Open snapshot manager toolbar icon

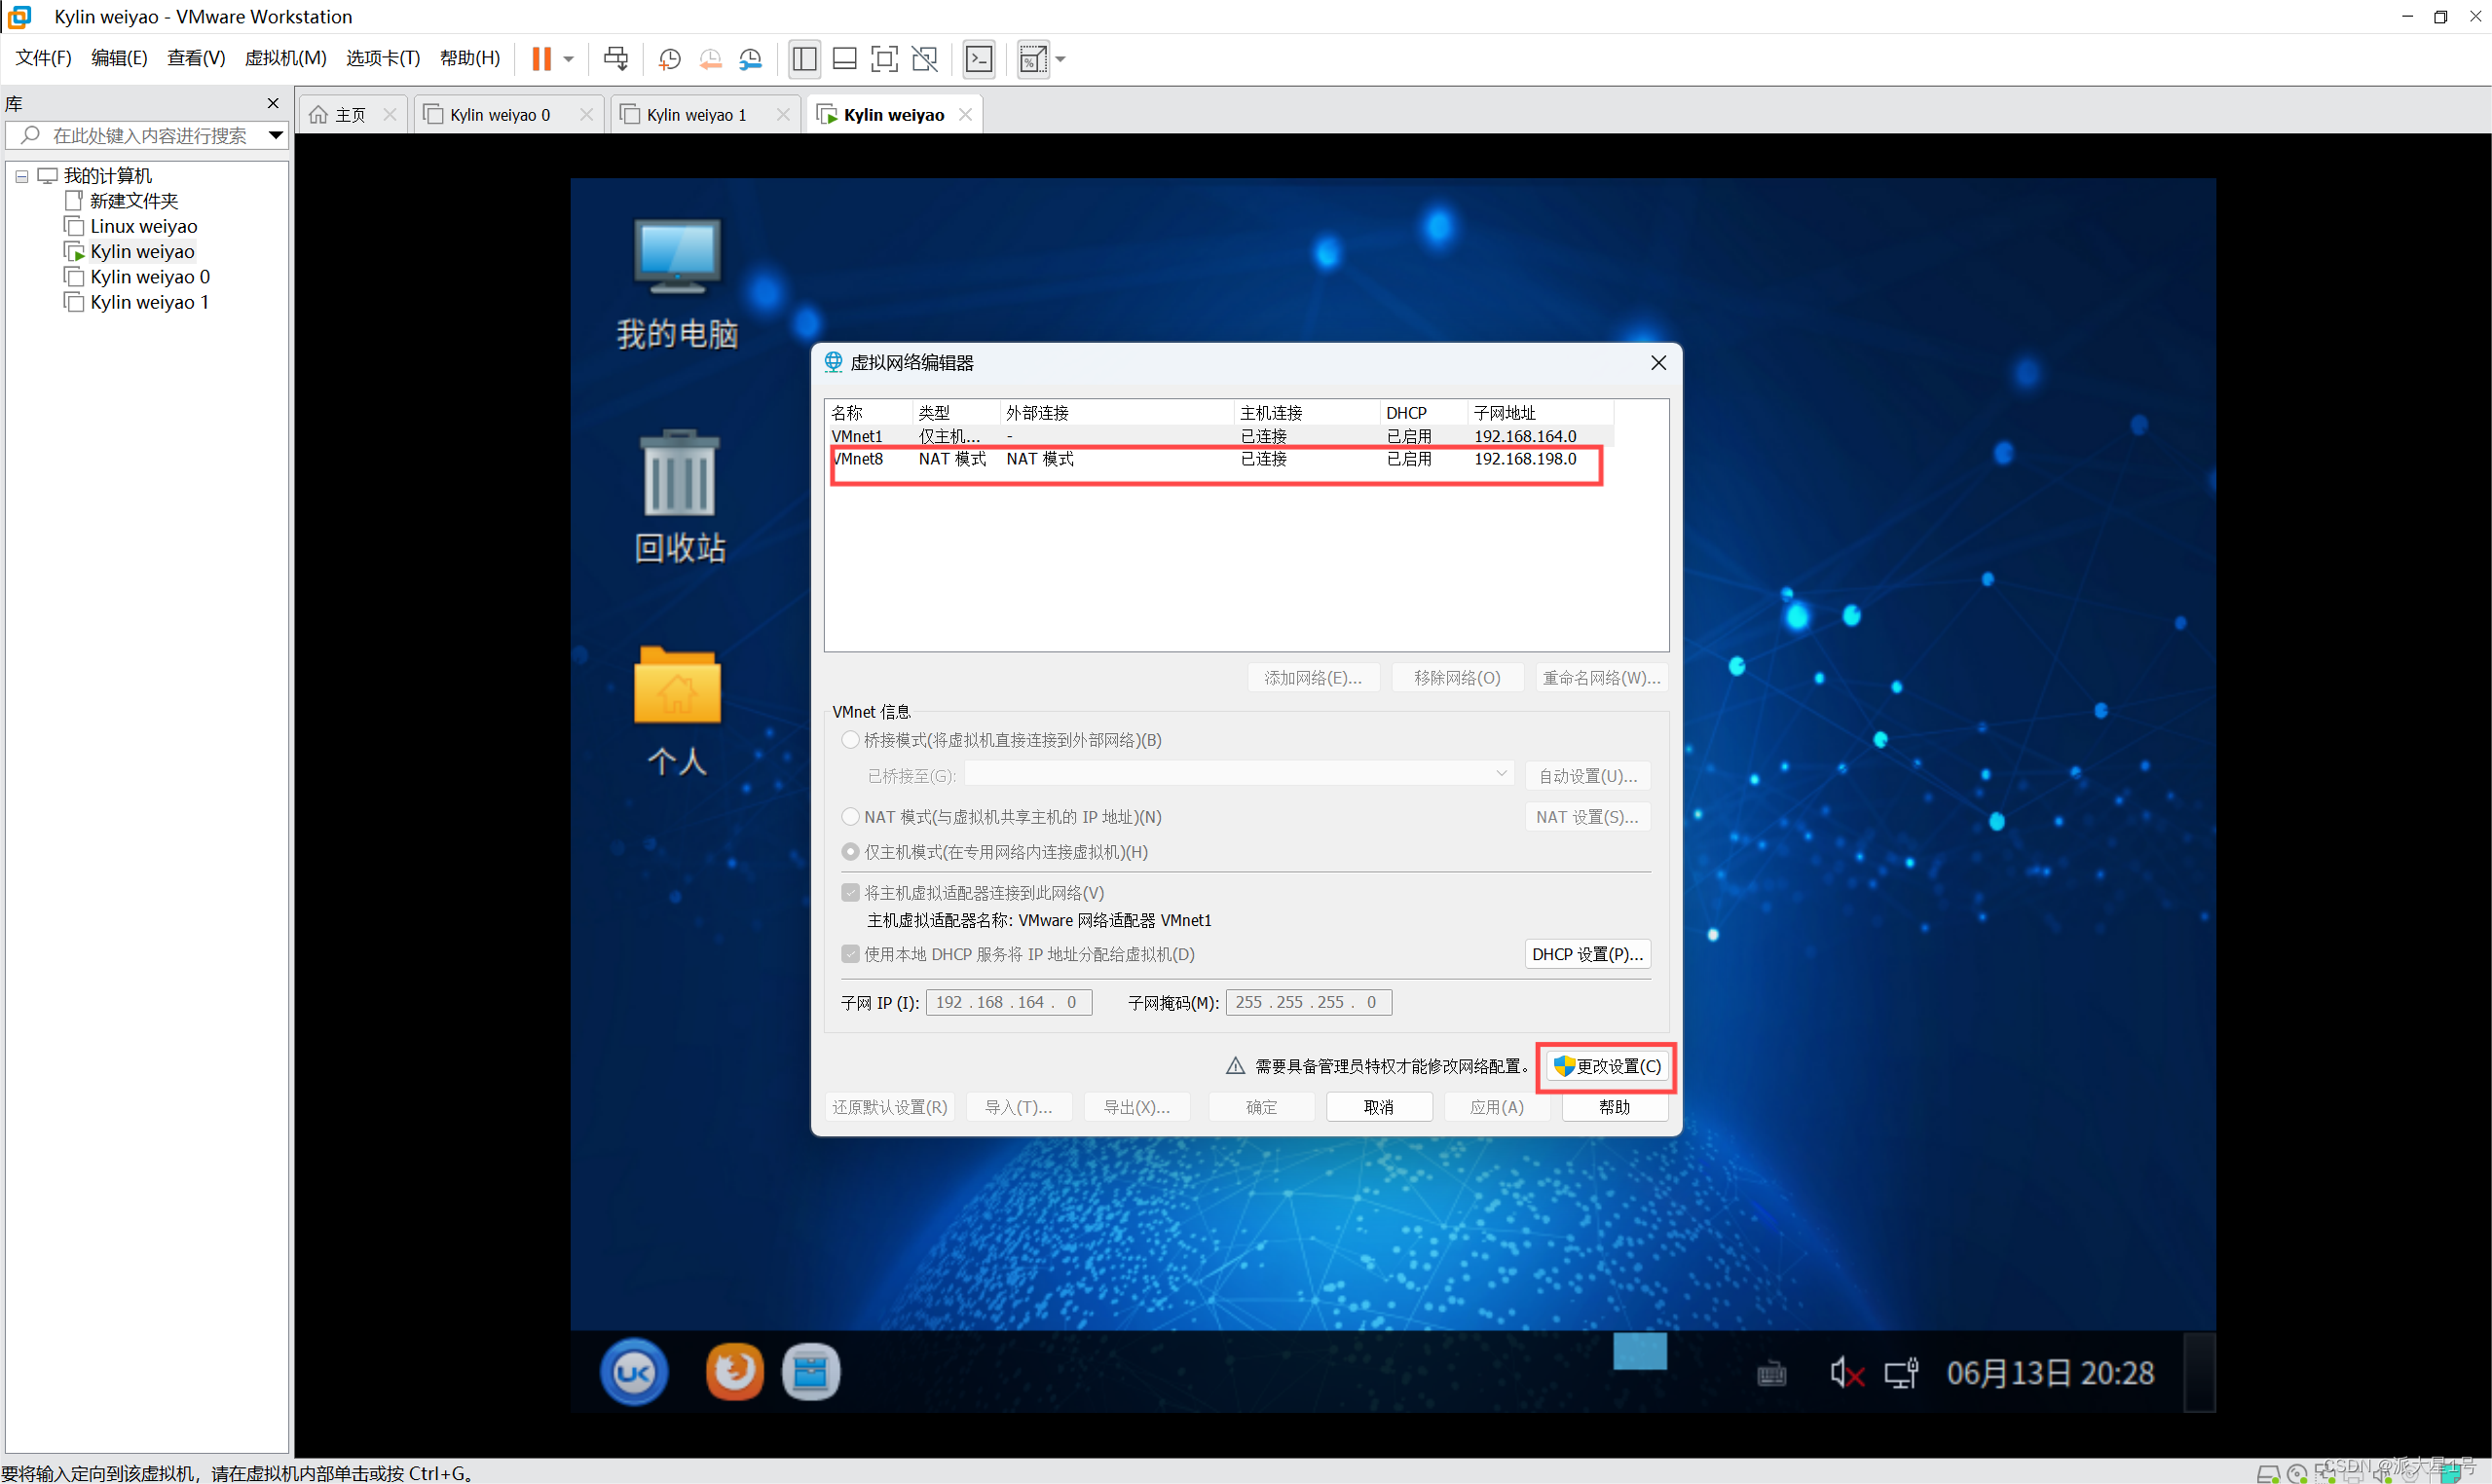pos(750,59)
